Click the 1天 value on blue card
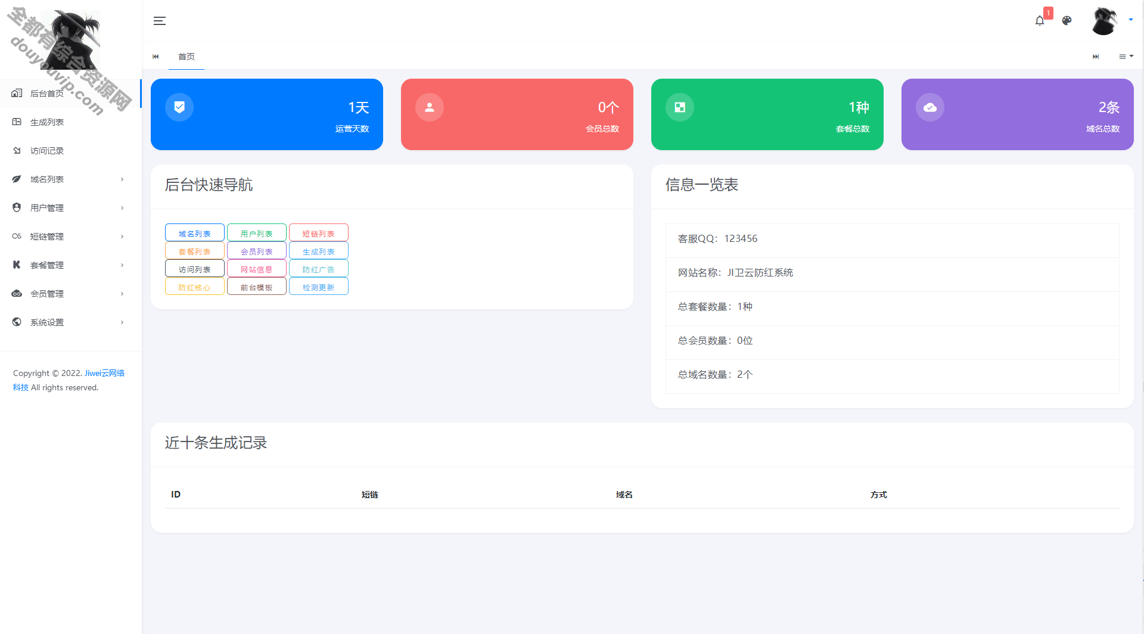 (x=359, y=107)
